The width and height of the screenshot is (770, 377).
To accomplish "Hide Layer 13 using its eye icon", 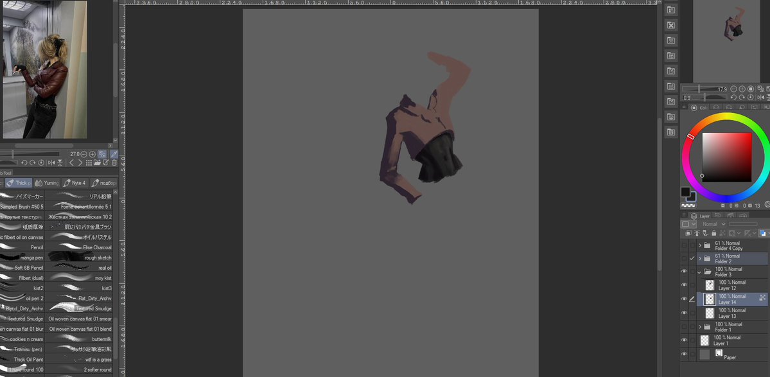I will 684,313.
